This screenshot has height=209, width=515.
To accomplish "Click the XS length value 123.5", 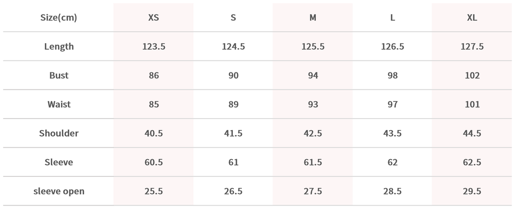I will [x=154, y=47].
